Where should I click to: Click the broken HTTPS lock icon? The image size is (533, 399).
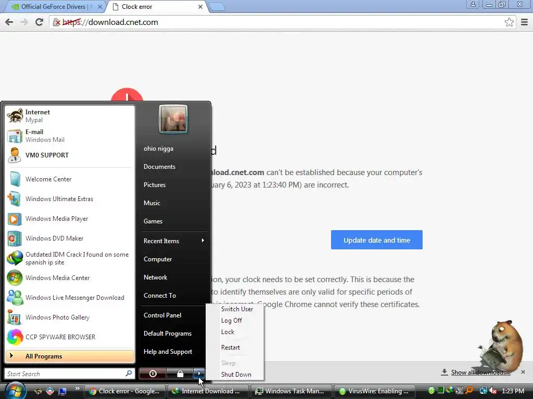point(56,22)
